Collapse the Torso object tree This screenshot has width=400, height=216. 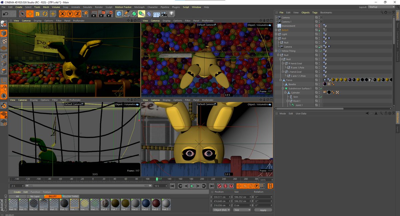280,80
